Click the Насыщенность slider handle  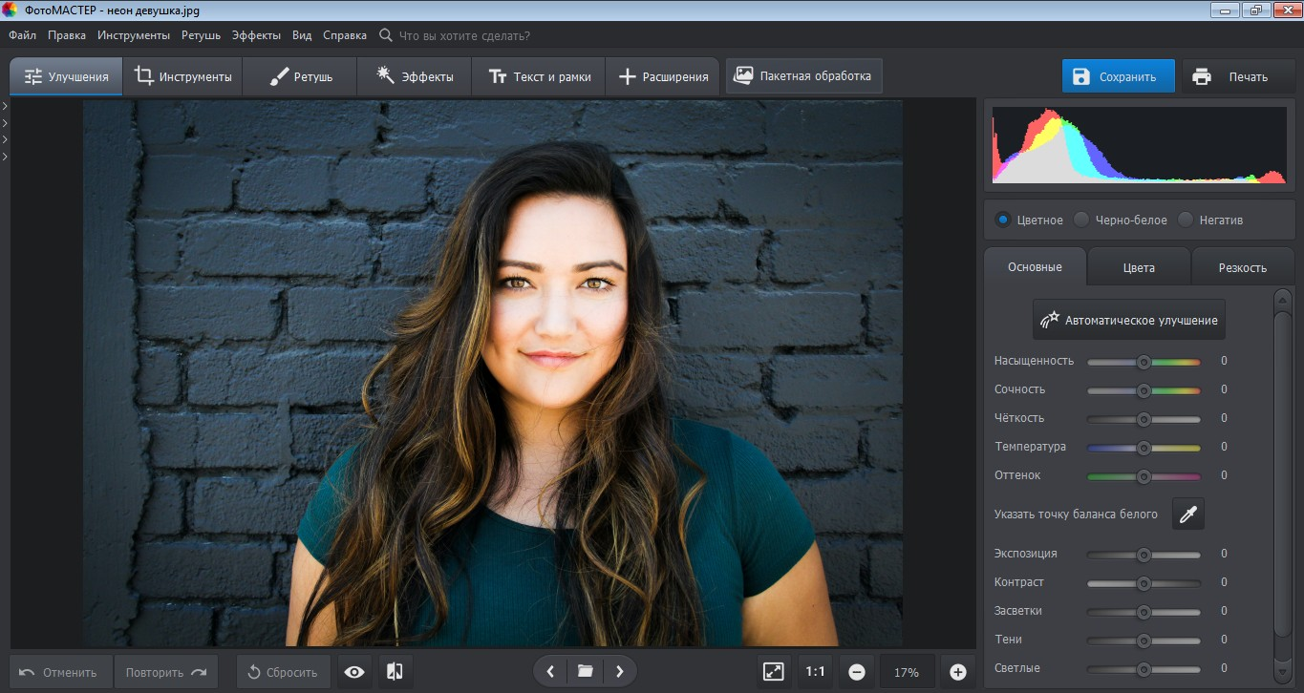[1143, 362]
